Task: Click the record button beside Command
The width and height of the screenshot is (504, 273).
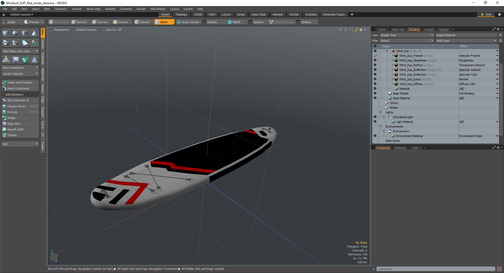Action: coord(499,269)
